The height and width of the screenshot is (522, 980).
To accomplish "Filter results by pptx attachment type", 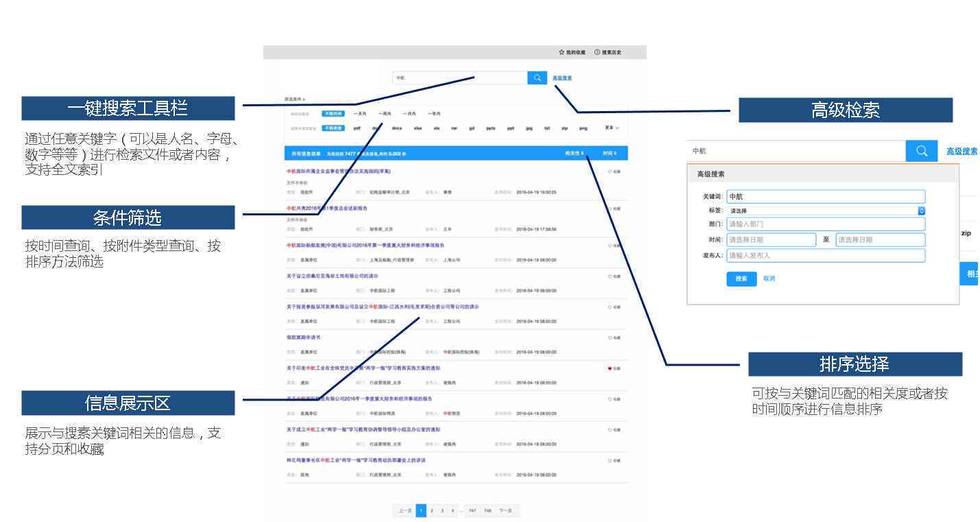I will tap(491, 128).
